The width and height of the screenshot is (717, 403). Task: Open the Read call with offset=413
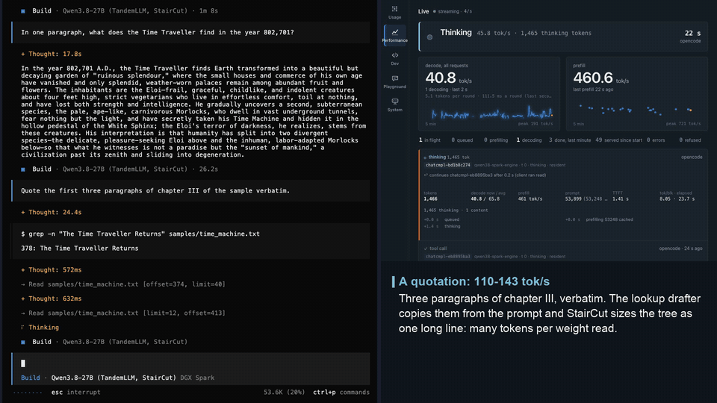[x=123, y=313]
